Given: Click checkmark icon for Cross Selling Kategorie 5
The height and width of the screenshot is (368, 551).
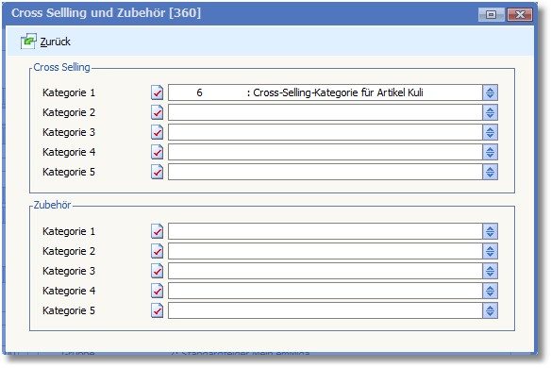Looking at the screenshot, I should click(x=157, y=172).
